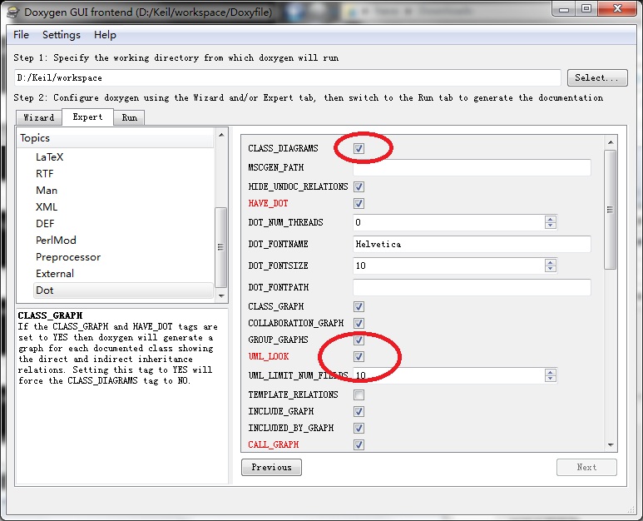
Task: Open the File menu
Action: [x=21, y=35]
